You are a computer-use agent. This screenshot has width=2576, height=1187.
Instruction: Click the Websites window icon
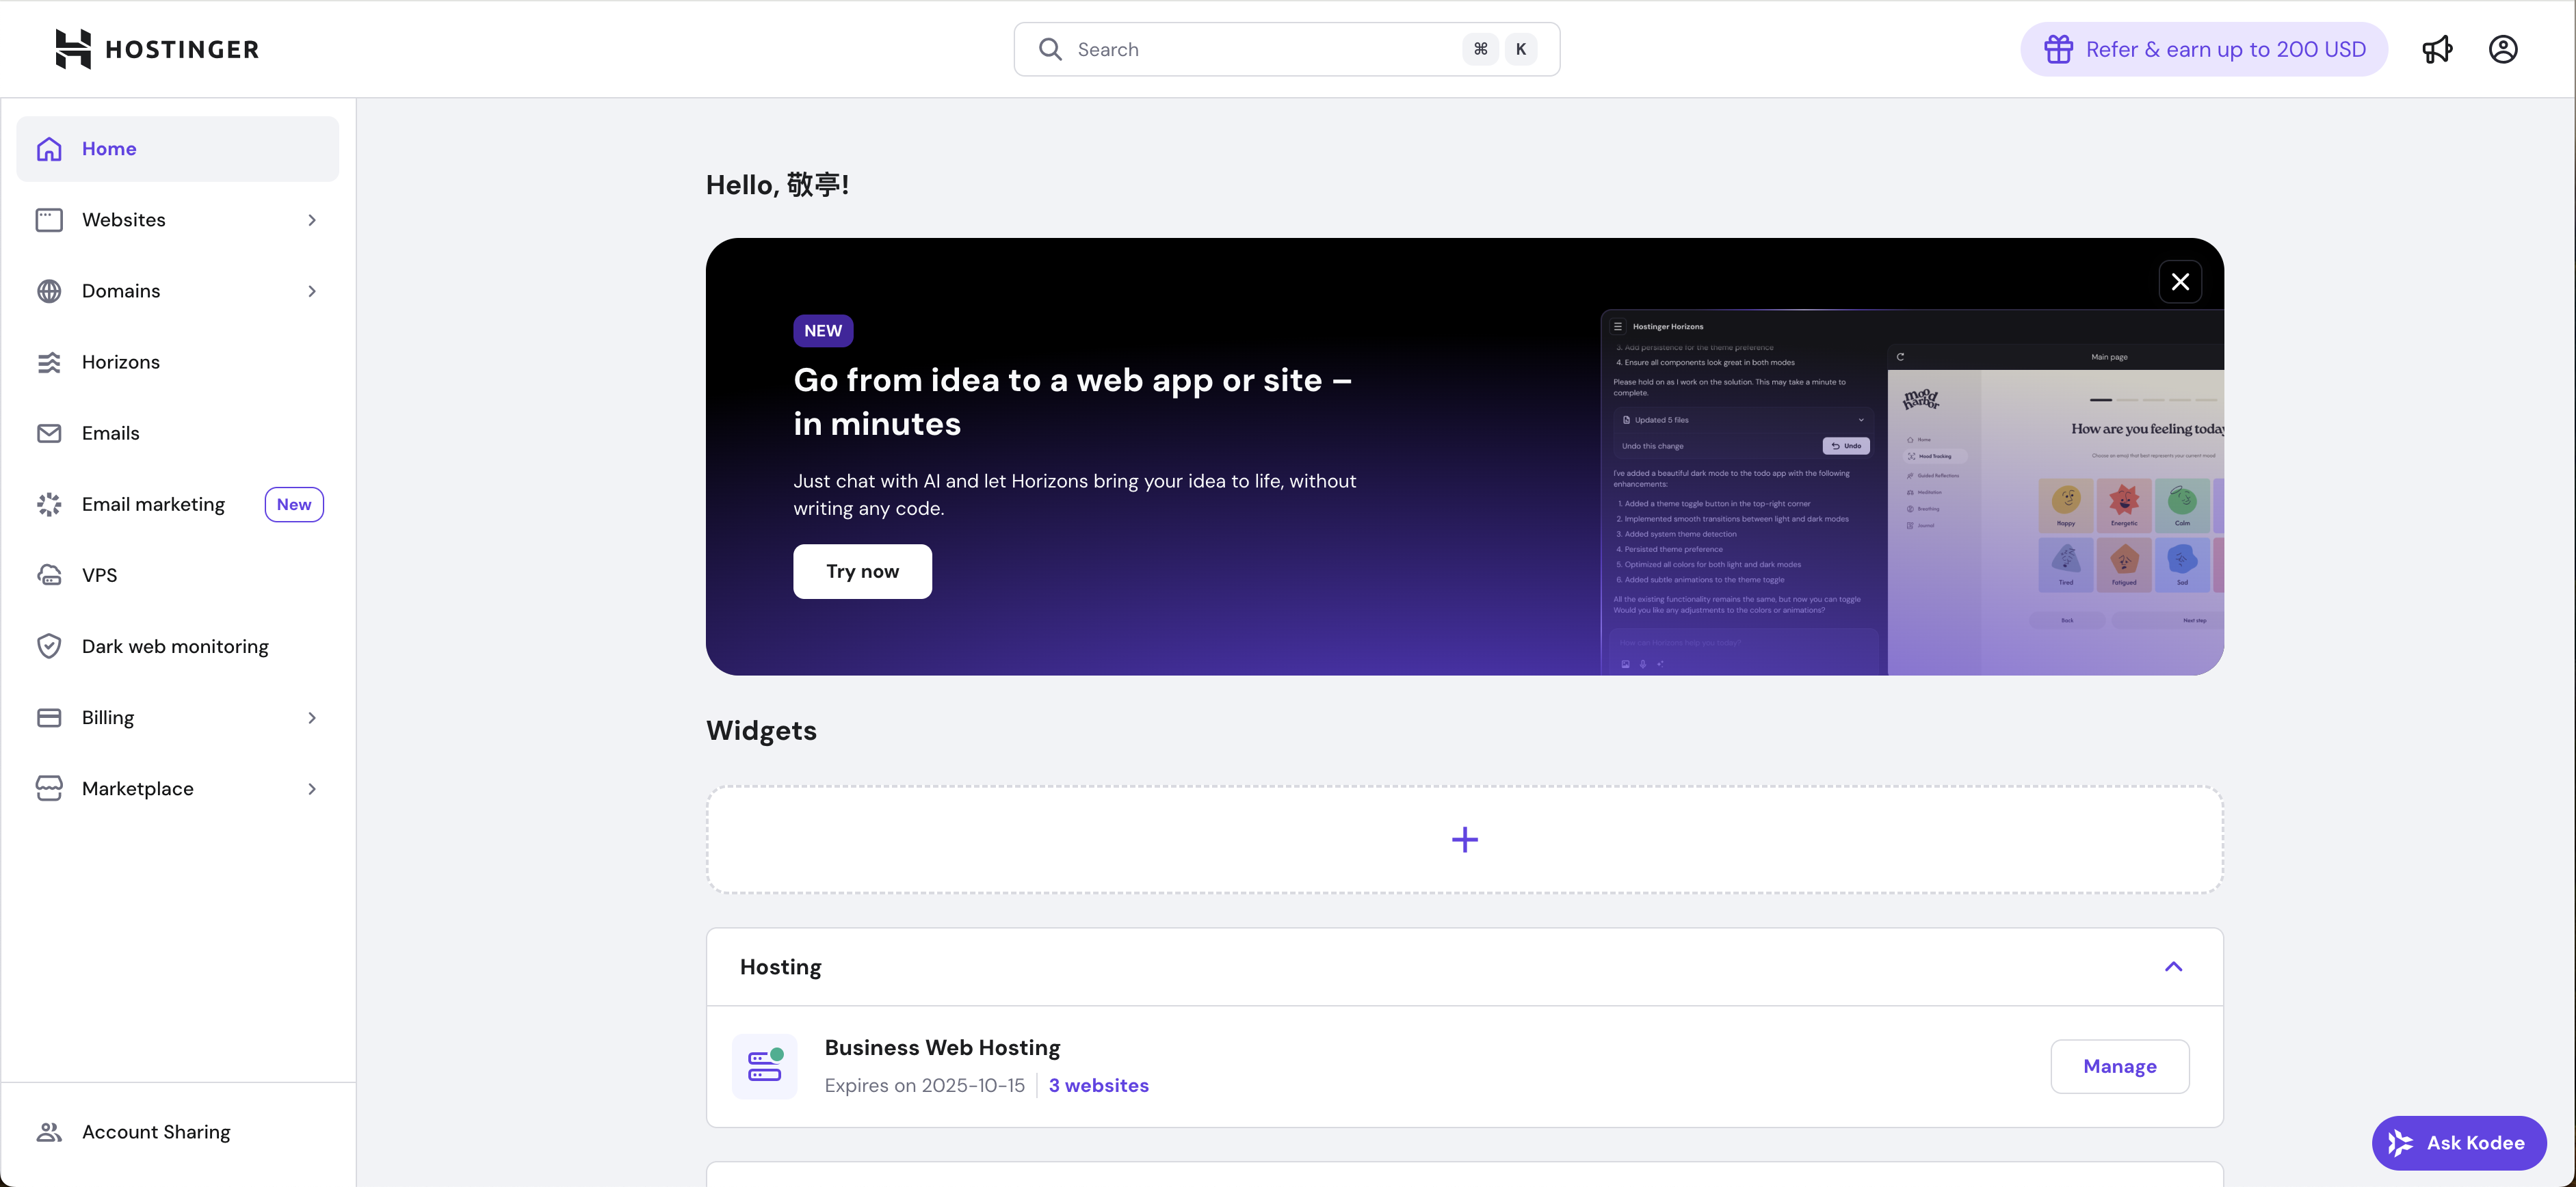coord(49,220)
